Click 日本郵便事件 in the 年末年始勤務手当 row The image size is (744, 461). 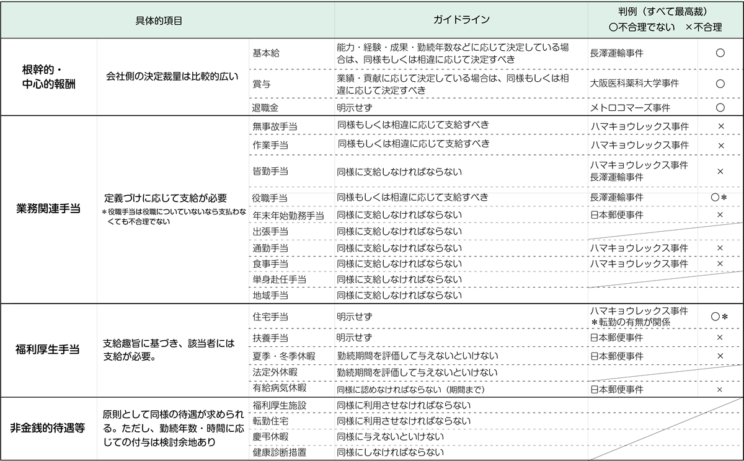617,215
